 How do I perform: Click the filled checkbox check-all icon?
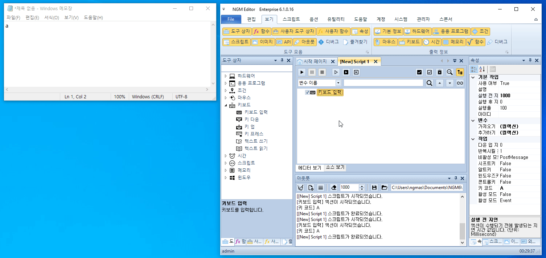(x=419, y=72)
